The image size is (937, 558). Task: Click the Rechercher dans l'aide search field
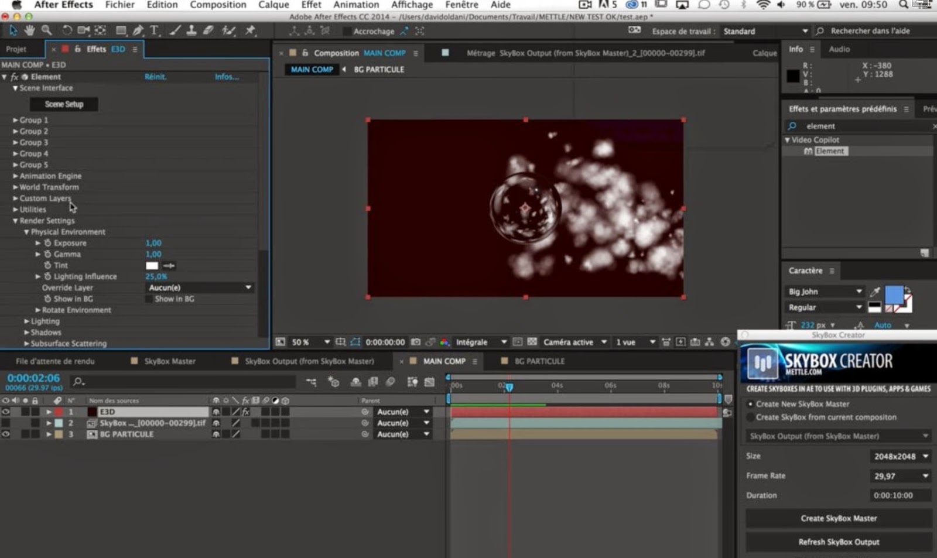tap(870, 31)
